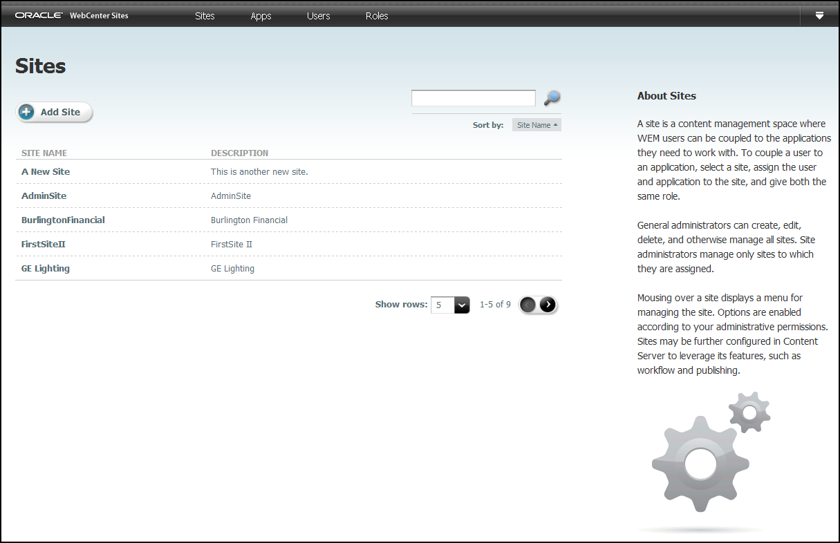This screenshot has height=543, width=840.
Task: Click the Oracle WebCenter Sites logo
Action: 72,15
